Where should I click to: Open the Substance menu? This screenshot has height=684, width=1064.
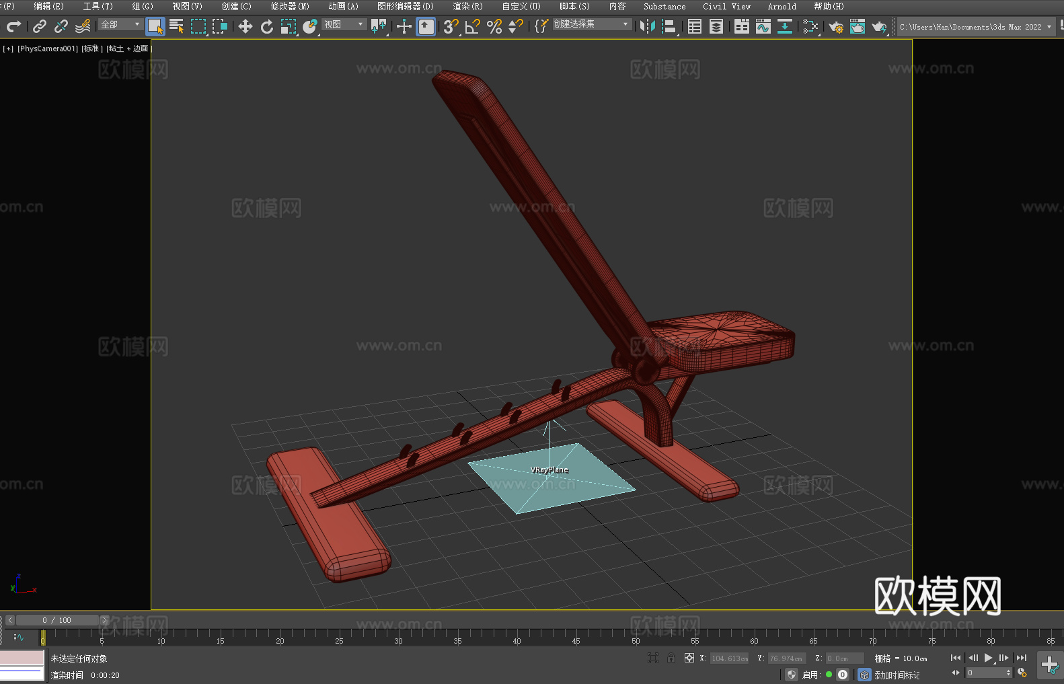point(664,6)
